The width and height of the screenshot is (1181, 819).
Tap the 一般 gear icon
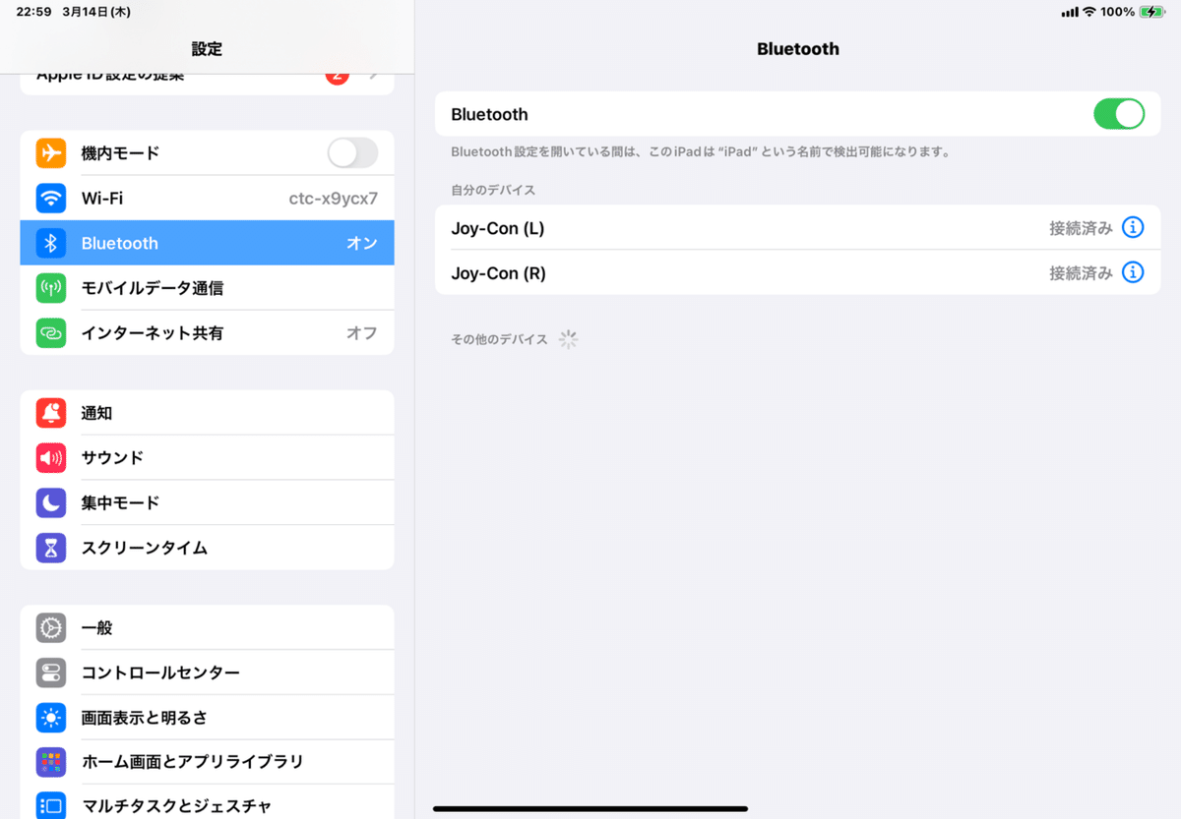[51, 627]
